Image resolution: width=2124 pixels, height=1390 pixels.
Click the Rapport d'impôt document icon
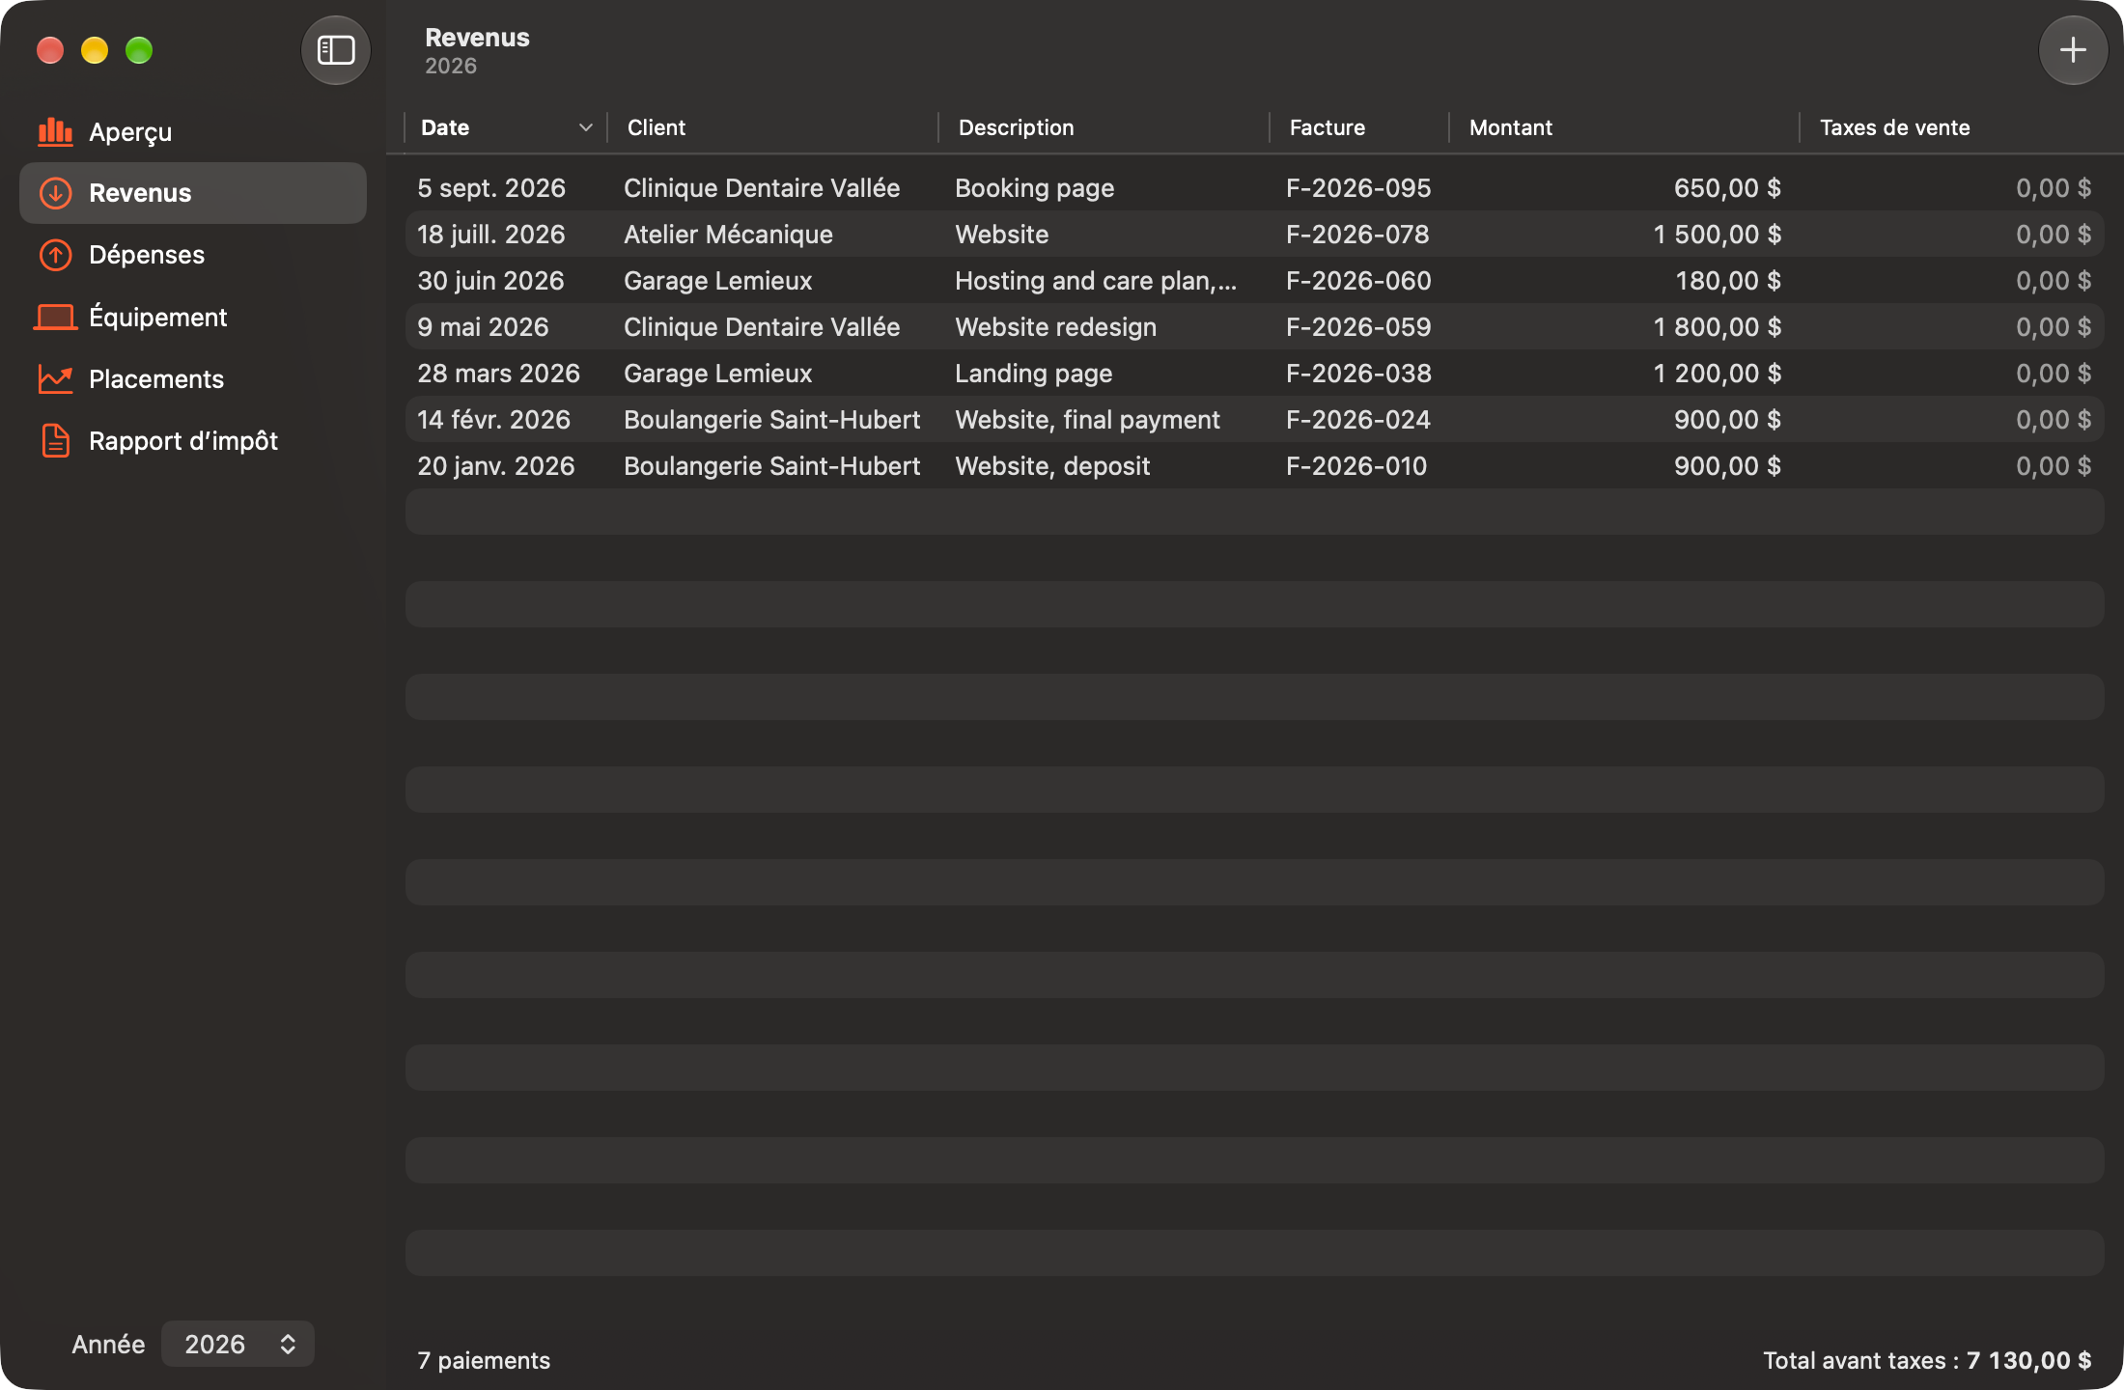55,441
